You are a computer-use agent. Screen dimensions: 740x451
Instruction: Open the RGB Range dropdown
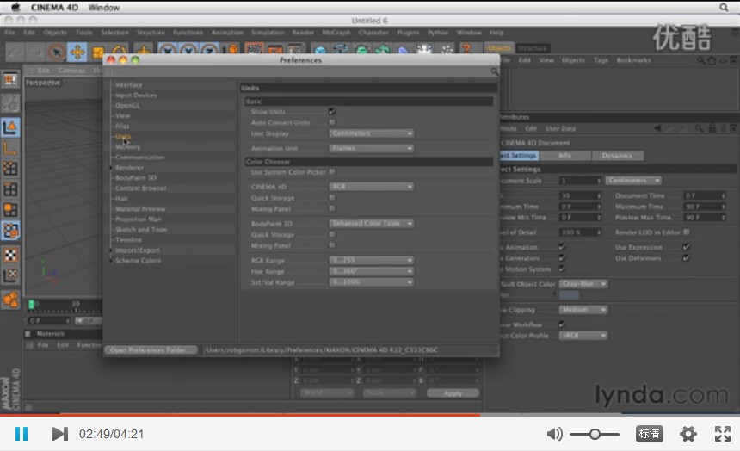tap(372, 260)
